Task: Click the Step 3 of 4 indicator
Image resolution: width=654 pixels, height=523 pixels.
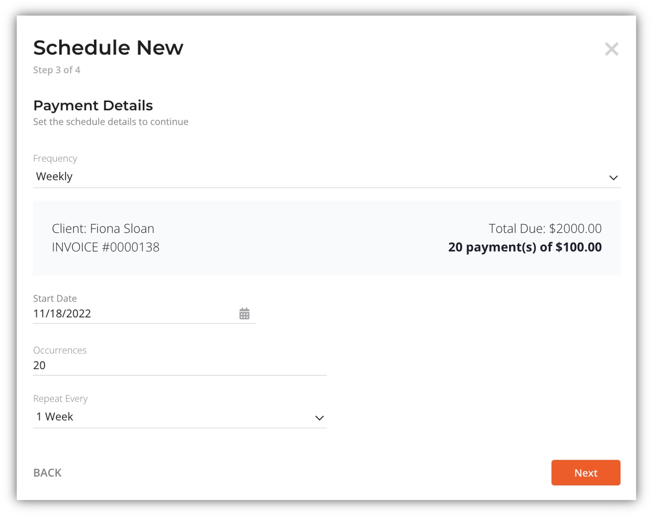Action: click(57, 70)
